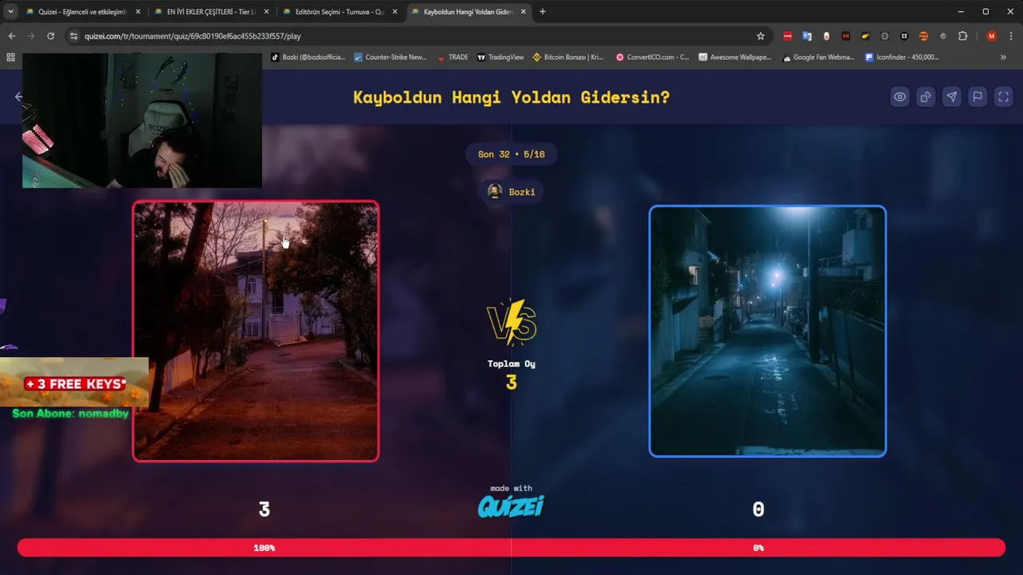Viewport: 1023px width, 575px height.
Task: Open Bitcoin Borsası bookmark
Action: point(568,57)
